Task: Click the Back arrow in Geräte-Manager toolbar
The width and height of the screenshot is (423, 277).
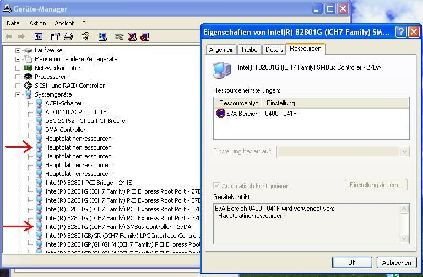Action: click(9, 36)
